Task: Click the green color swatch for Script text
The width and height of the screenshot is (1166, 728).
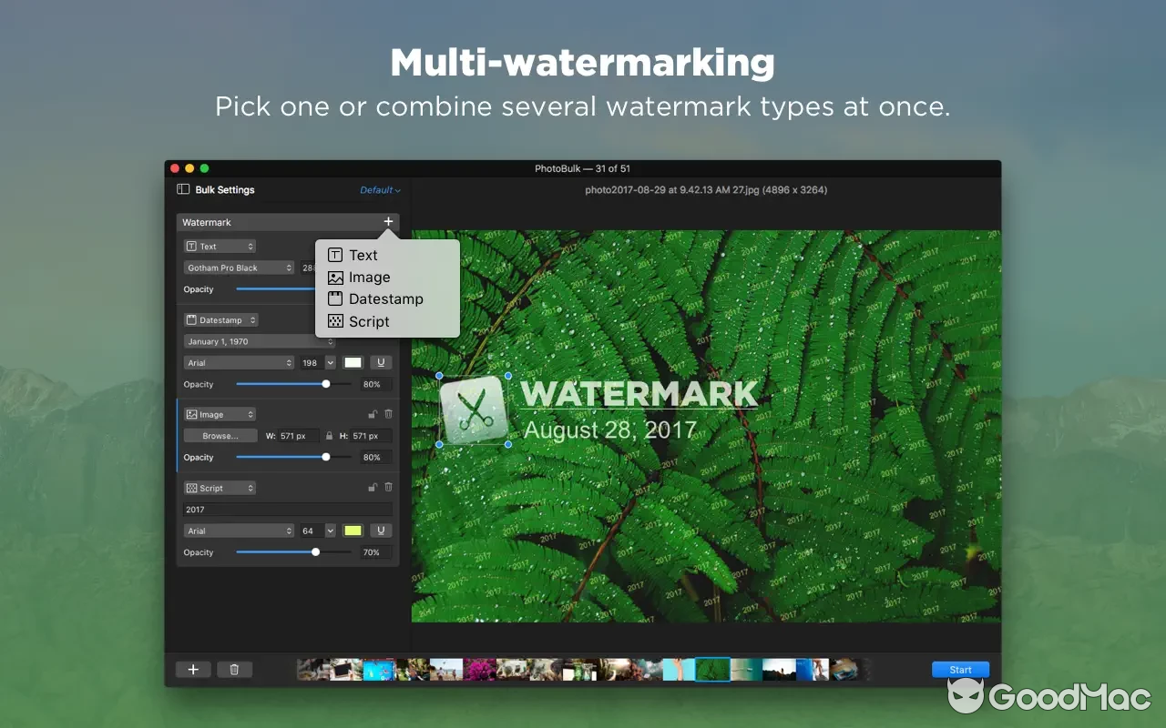Action: click(x=353, y=531)
